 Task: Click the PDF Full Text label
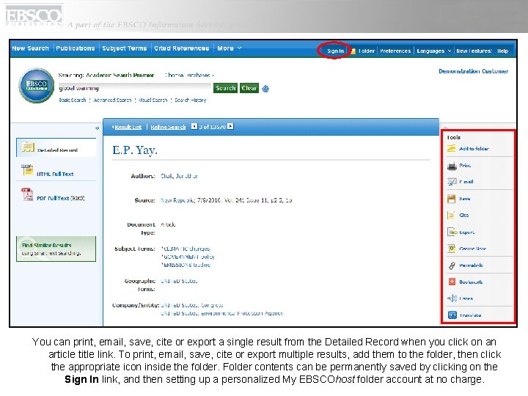tap(61, 198)
